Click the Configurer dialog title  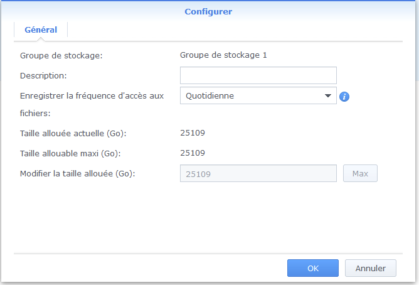pos(209,11)
